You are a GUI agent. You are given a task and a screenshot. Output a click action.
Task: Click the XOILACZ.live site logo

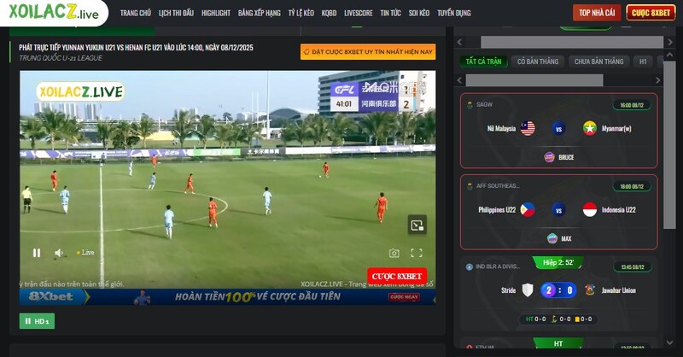53,12
